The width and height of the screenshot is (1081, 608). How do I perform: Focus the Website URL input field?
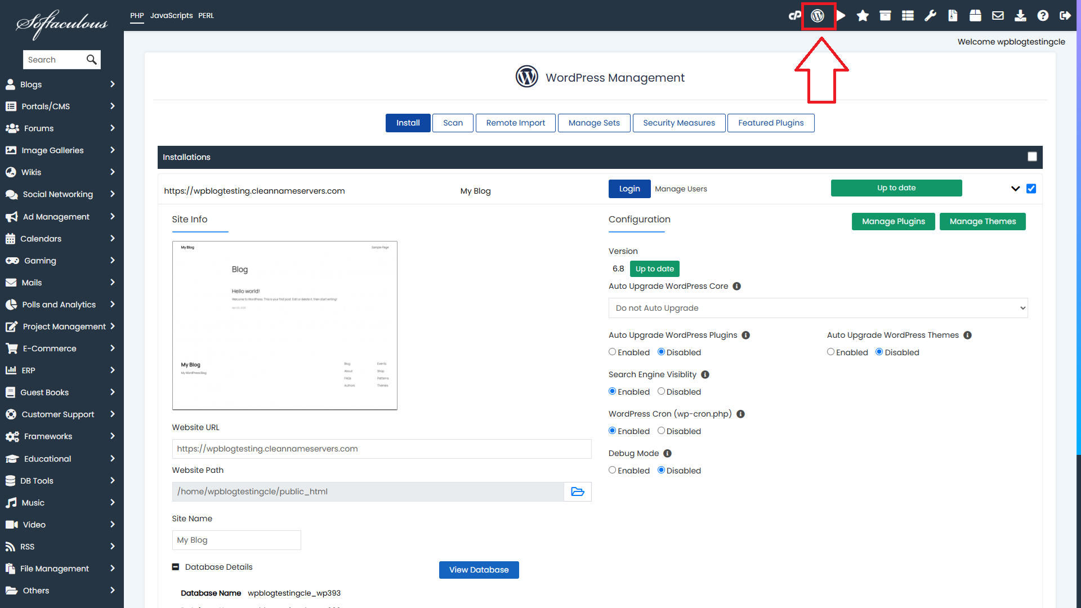click(x=382, y=449)
